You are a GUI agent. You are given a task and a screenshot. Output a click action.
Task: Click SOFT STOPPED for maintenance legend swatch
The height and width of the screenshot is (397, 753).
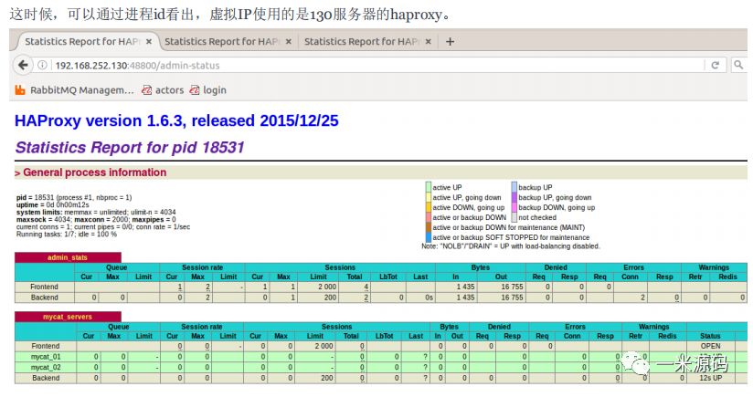tap(429, 237)
